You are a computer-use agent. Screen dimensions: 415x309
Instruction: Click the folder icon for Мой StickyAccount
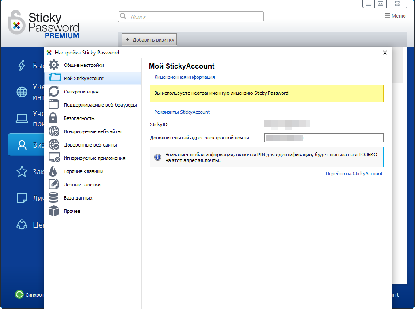(55, 77)
